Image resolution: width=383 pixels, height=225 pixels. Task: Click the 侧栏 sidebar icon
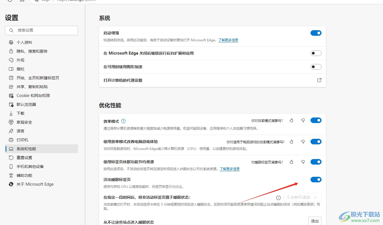(11, 69)
